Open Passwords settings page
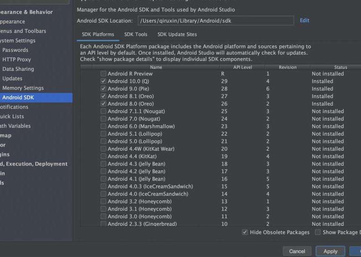 coord(15,50)
